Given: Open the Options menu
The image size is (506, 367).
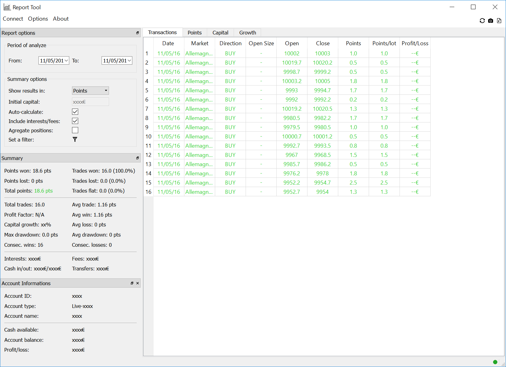Looking at the screenshot, I should 38,19.
